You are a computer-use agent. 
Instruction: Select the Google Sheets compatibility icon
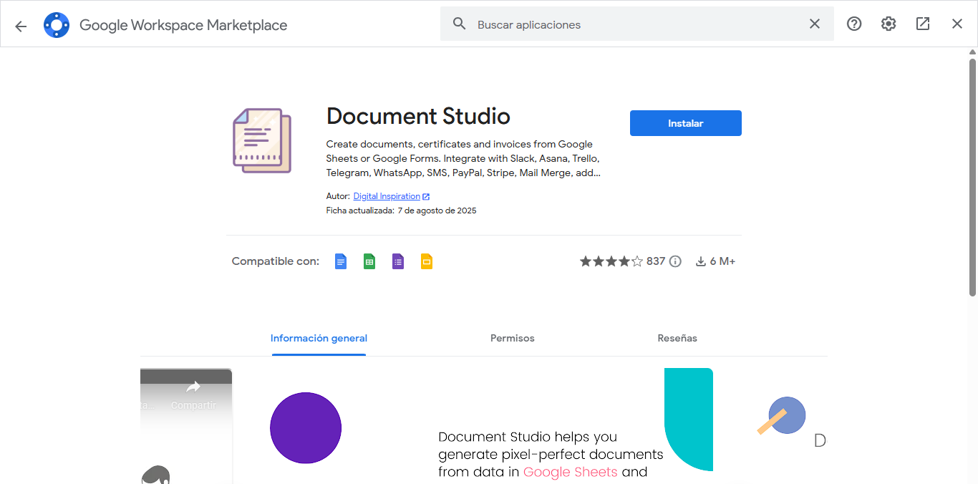[369, 261]
